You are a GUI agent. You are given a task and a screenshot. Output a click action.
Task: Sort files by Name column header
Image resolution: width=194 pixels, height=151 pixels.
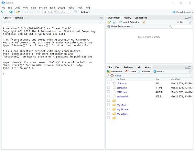(135, 79)
